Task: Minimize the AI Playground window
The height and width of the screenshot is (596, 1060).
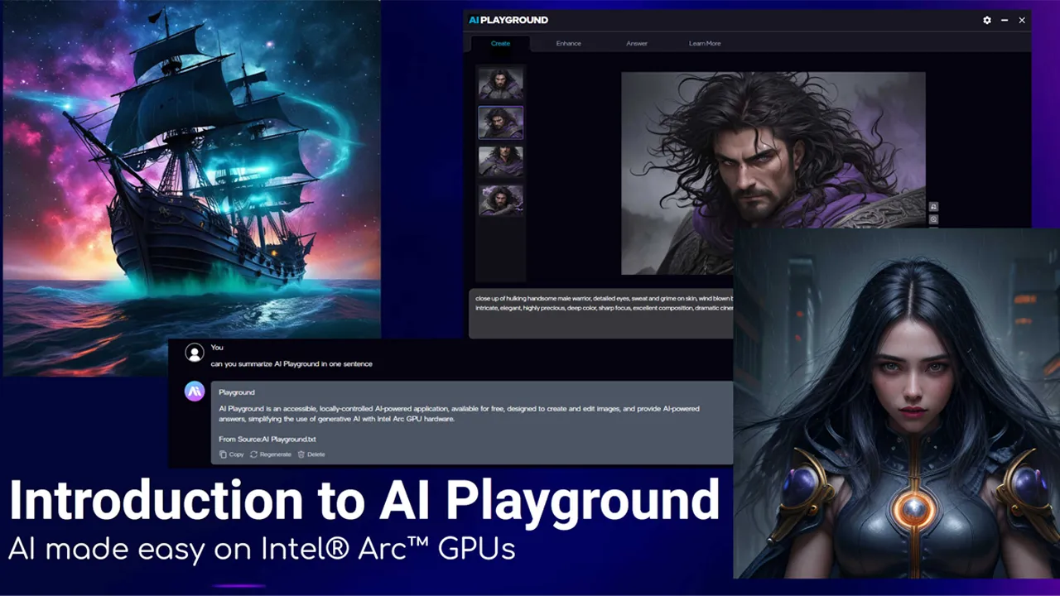Action: pyautogui.click(x=1005, y=20)
